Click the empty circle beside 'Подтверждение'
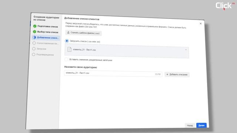 coord(34,54)
